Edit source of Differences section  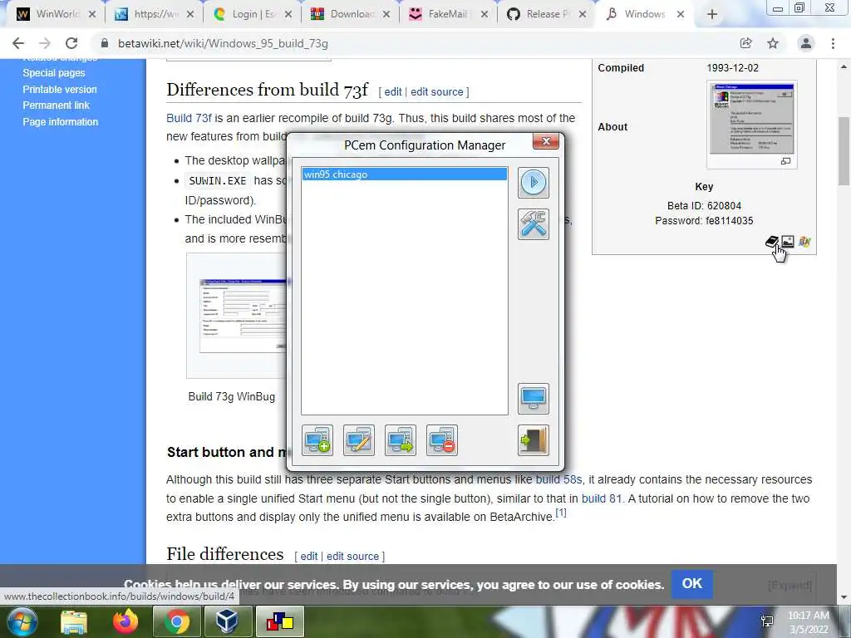pos(437,91)
